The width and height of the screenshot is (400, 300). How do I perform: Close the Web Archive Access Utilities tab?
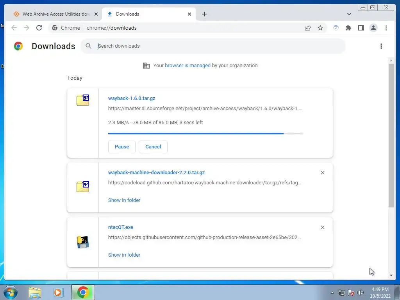[96, 14]
